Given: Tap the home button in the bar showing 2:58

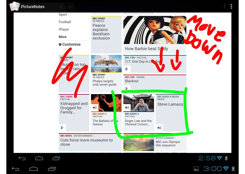Looking at the screenshot, I should click(39, 158).
